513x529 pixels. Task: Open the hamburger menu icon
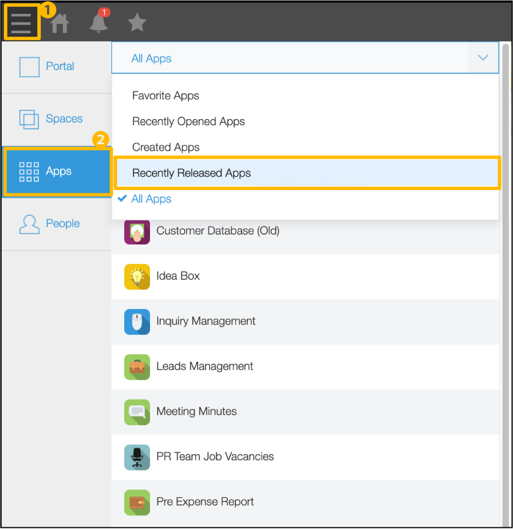tap(21, 23)
